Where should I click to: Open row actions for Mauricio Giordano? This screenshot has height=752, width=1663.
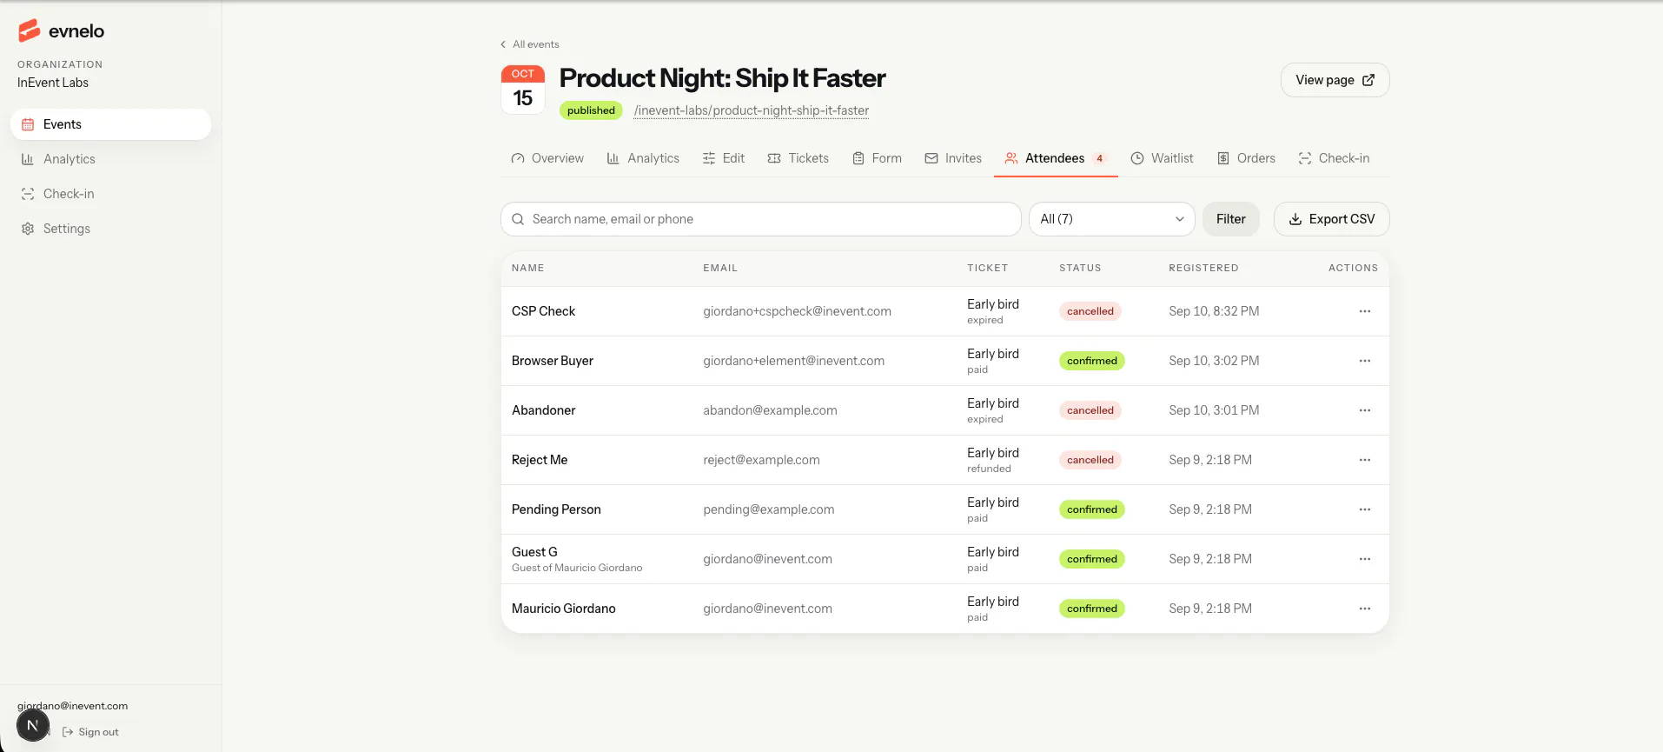[x=1364, y=609]
